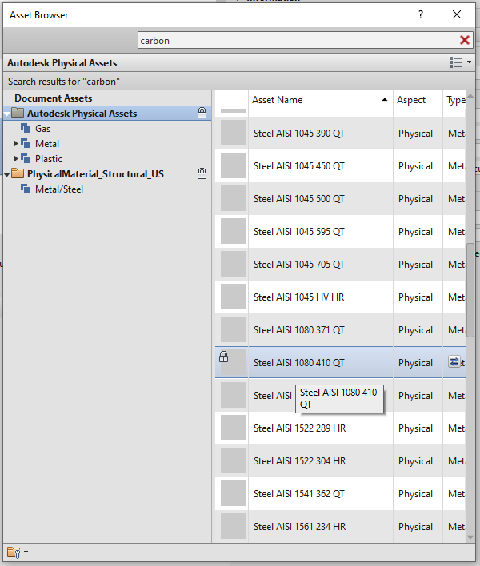The width and height of the screenshot is (480, 566).
Task: Click thumbnail of Steel AISI 1522 289 HR
Action: pyautogui.click(x=234, y=428)
